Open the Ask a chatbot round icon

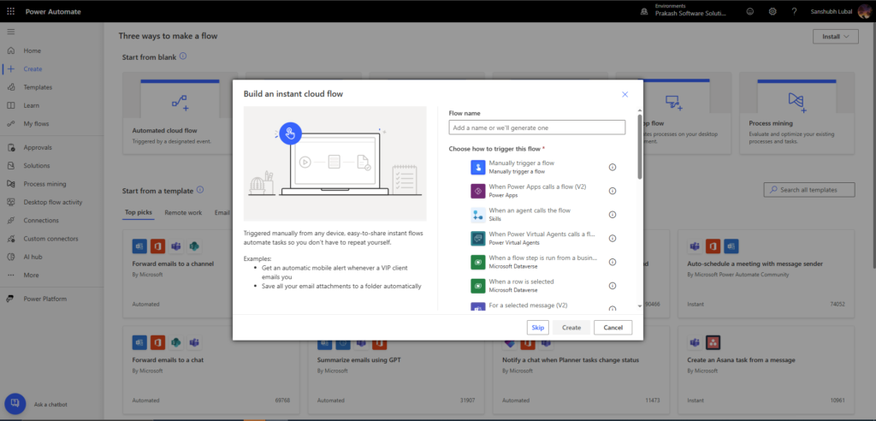(x=15, y=404)
